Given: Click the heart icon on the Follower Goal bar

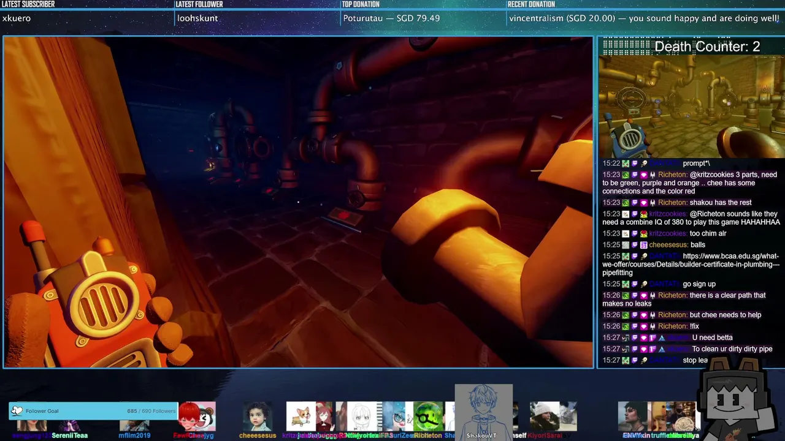Looking at the screenshot, I should pos(17,411).
